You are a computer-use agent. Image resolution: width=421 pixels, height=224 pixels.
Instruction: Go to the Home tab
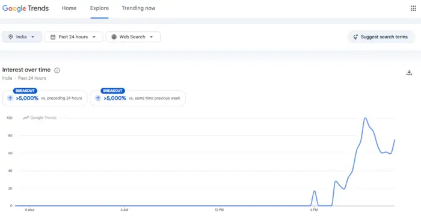click(x=69, y=8)
